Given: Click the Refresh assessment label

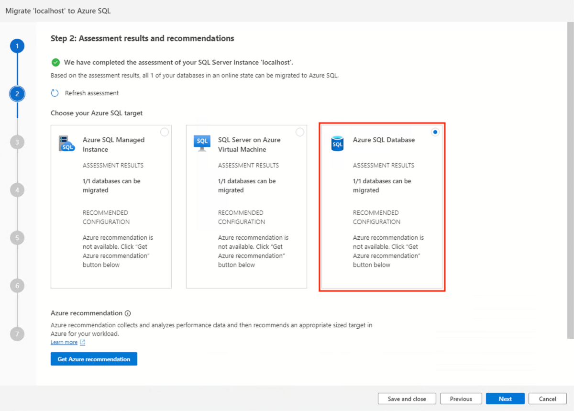Looking at the screenshot, I should coord(92,93).
